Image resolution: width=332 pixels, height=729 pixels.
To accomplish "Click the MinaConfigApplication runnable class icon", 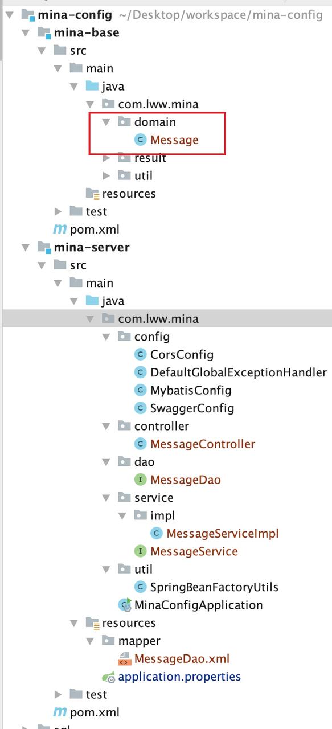I will click(x=125, y=605).
